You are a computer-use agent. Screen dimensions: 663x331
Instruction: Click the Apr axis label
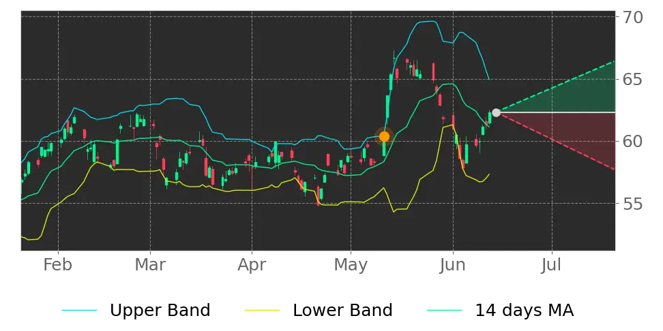click(252, 266)
